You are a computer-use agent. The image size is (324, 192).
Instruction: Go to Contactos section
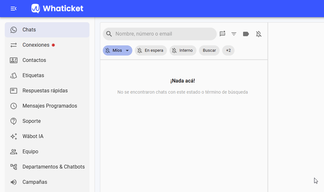click(x=47, y=60)
